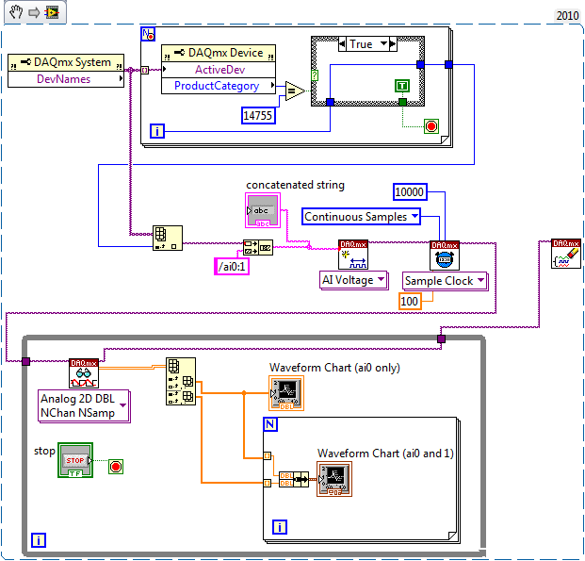This screenshot has height=561, width=585.
Task: Open the Analog 2D DBL NChan NSamp selector
Action: point(84,406)
